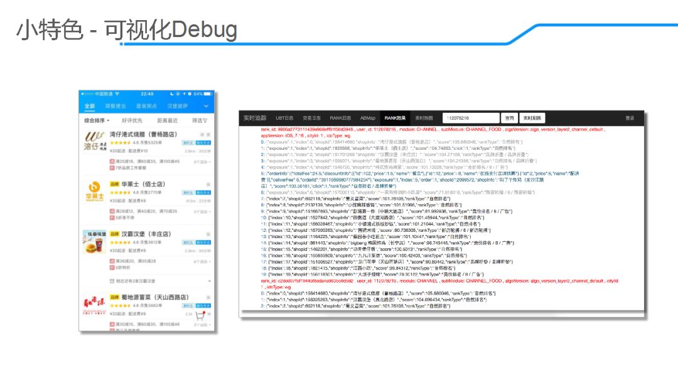Open the UBT日志 tab
The height and width of the screenshot is (381, 678).
tap(284, 118)
